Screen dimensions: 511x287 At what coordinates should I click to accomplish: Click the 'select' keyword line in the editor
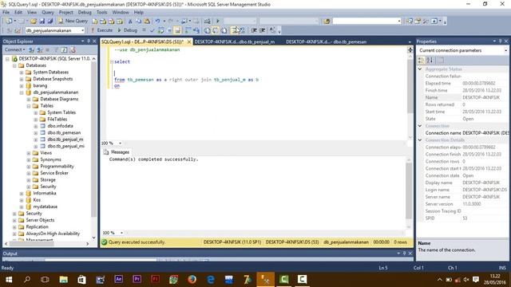tap(122, 62)
